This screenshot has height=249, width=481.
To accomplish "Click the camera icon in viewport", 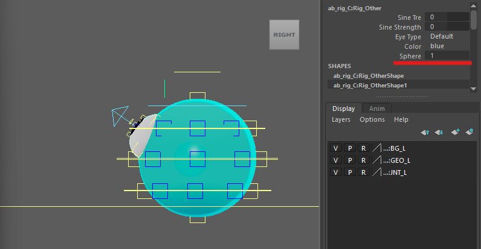I will 120,115.
